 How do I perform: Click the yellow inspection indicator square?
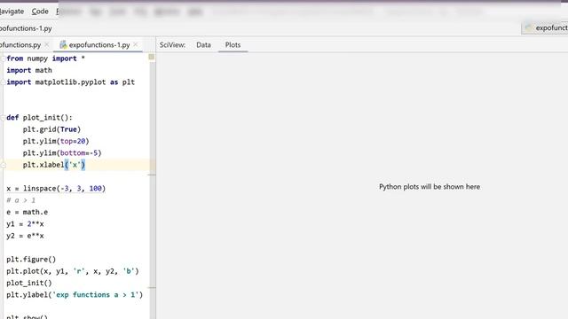[x=152, y=57]
